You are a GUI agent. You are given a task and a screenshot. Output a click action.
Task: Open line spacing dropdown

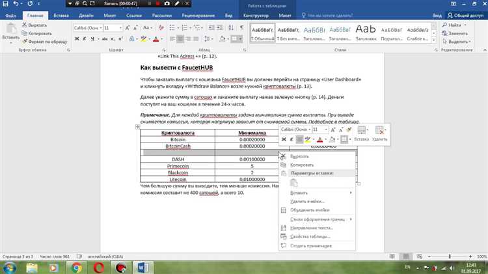(208, 39)
